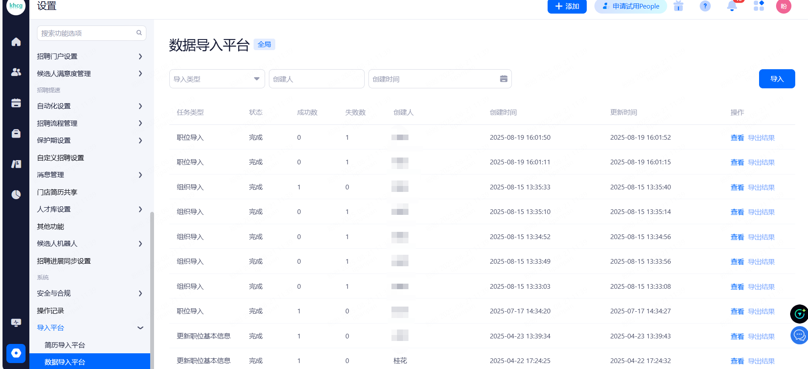Image resolution: width=808 pixels, height=369 pixels.
Task: Open the notification bell icon
Action: 732,6
